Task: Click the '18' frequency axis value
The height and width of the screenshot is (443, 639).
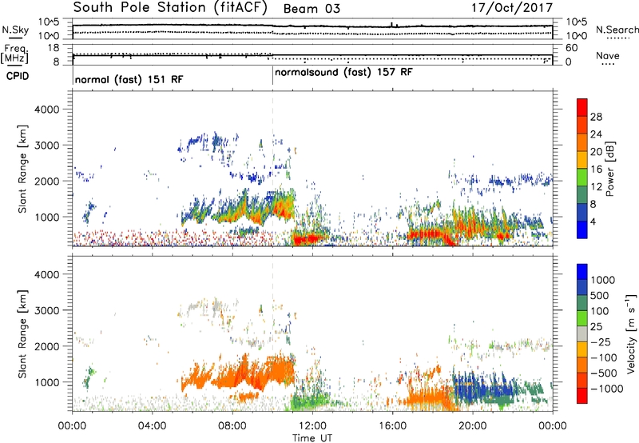Action: pos(54,48)
